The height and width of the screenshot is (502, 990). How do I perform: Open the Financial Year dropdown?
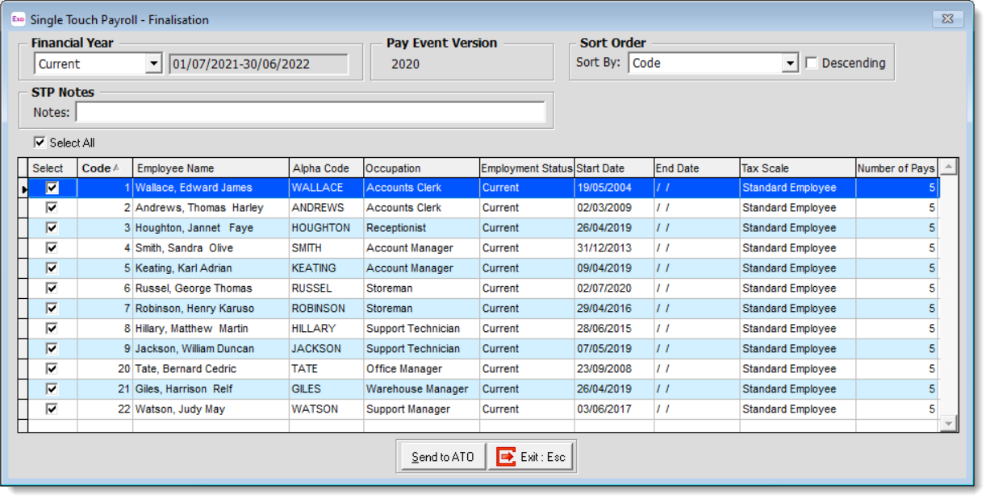[153, 64]
